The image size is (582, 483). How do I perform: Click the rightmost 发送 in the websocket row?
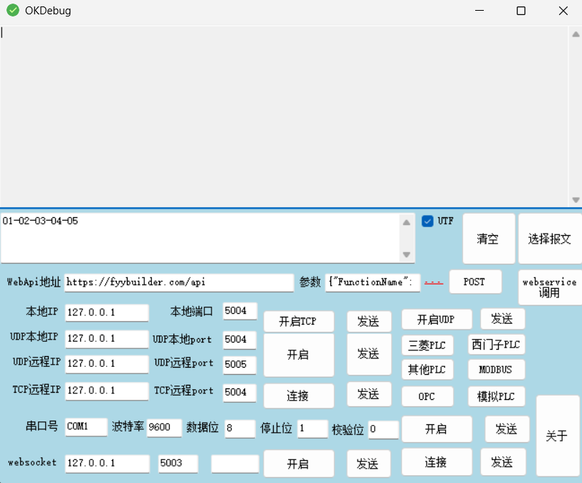(x=503, y=462)
